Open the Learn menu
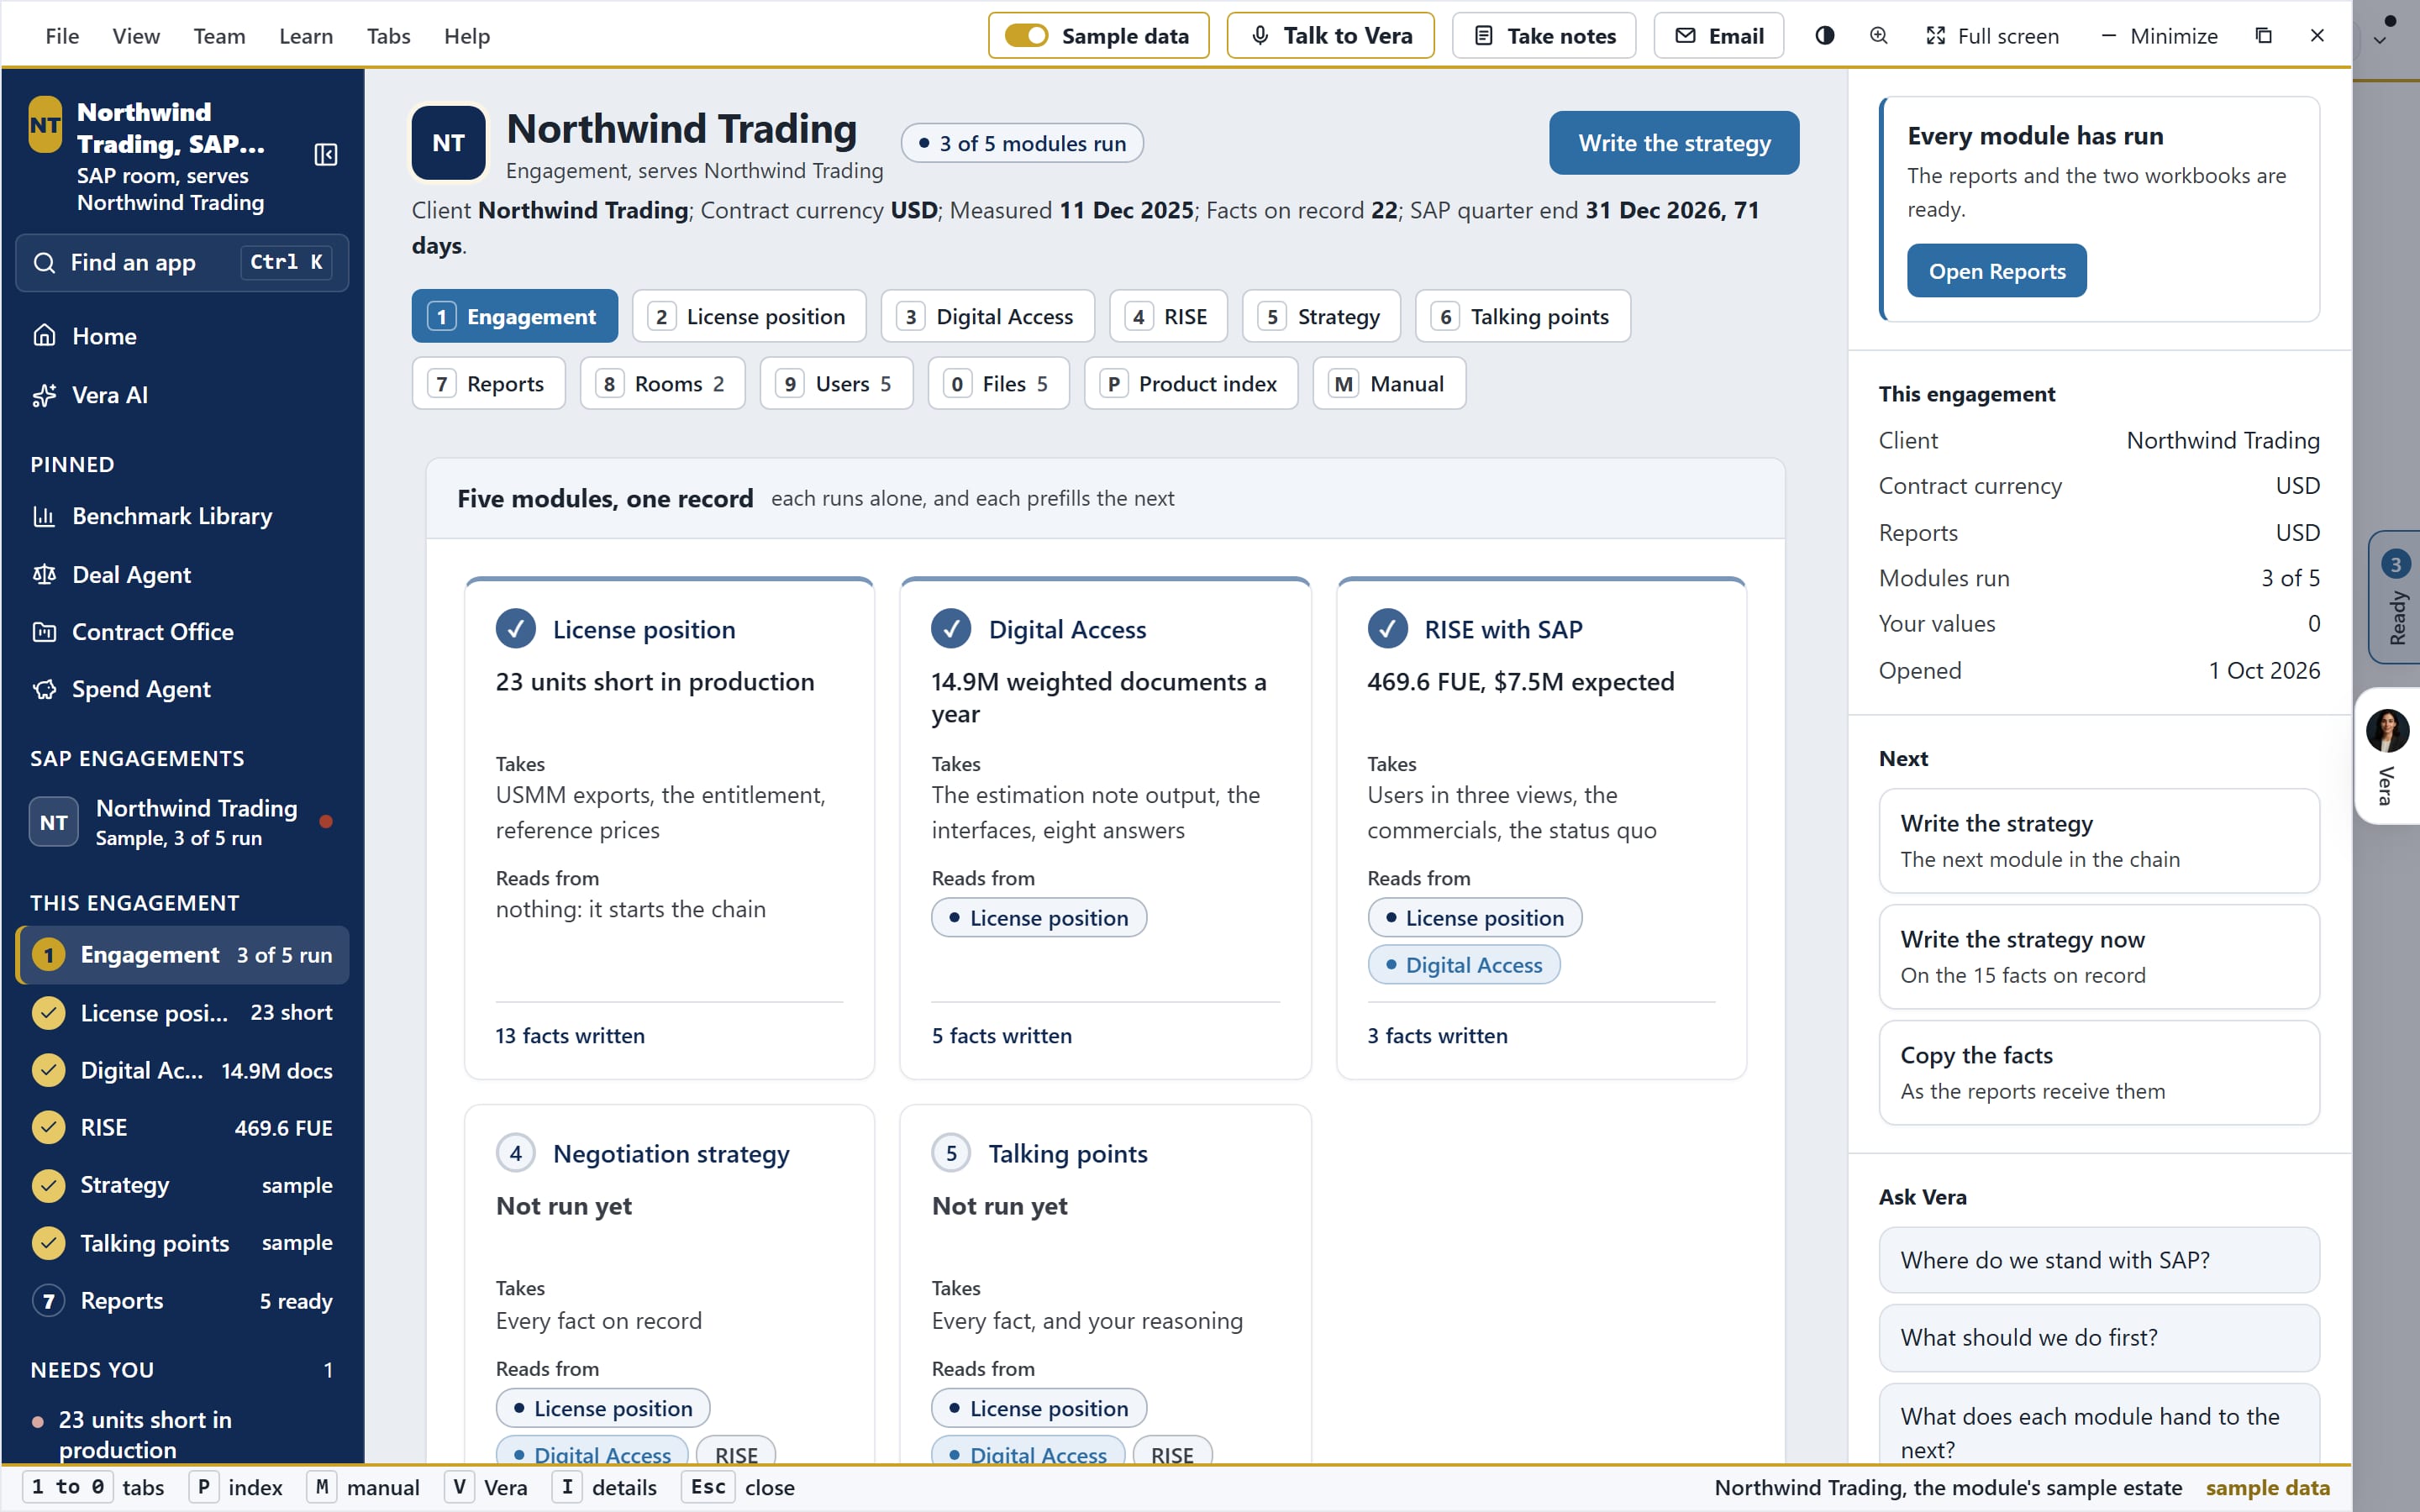2420x1512 pixels. click(306, 36)
